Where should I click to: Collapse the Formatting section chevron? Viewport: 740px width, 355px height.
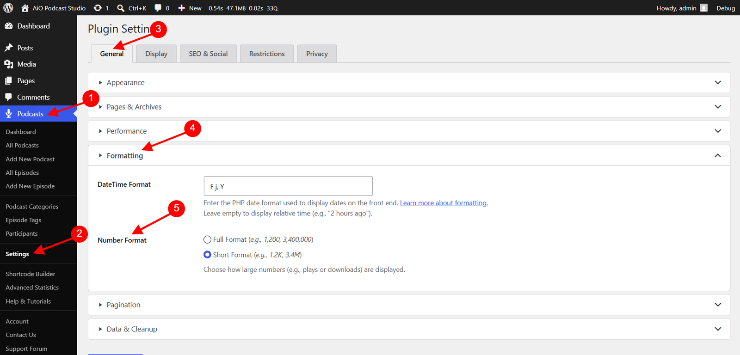pyautogui.click(x=718, y=156)
